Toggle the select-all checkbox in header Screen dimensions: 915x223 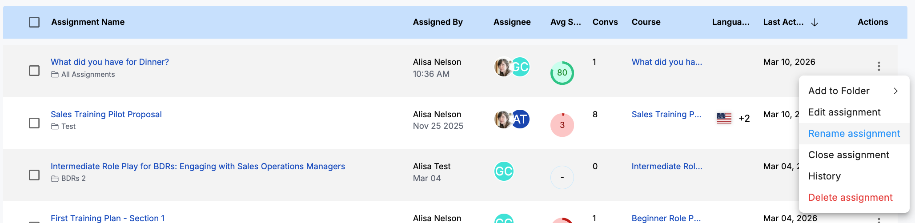34,22
